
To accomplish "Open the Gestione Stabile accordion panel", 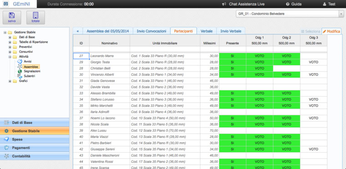I will (35, 131).
